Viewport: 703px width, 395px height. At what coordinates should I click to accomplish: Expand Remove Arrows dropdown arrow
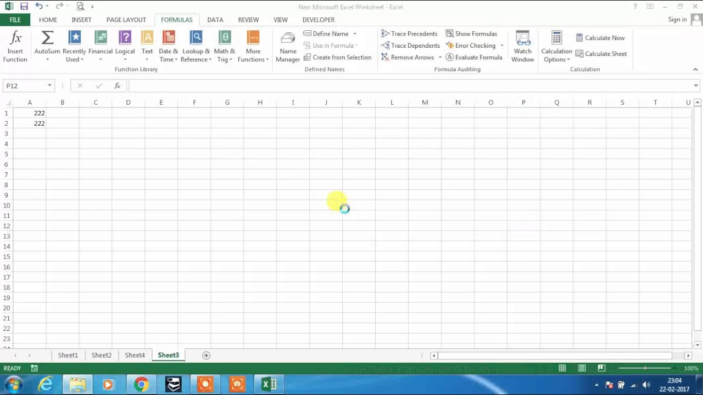point(440,58)
